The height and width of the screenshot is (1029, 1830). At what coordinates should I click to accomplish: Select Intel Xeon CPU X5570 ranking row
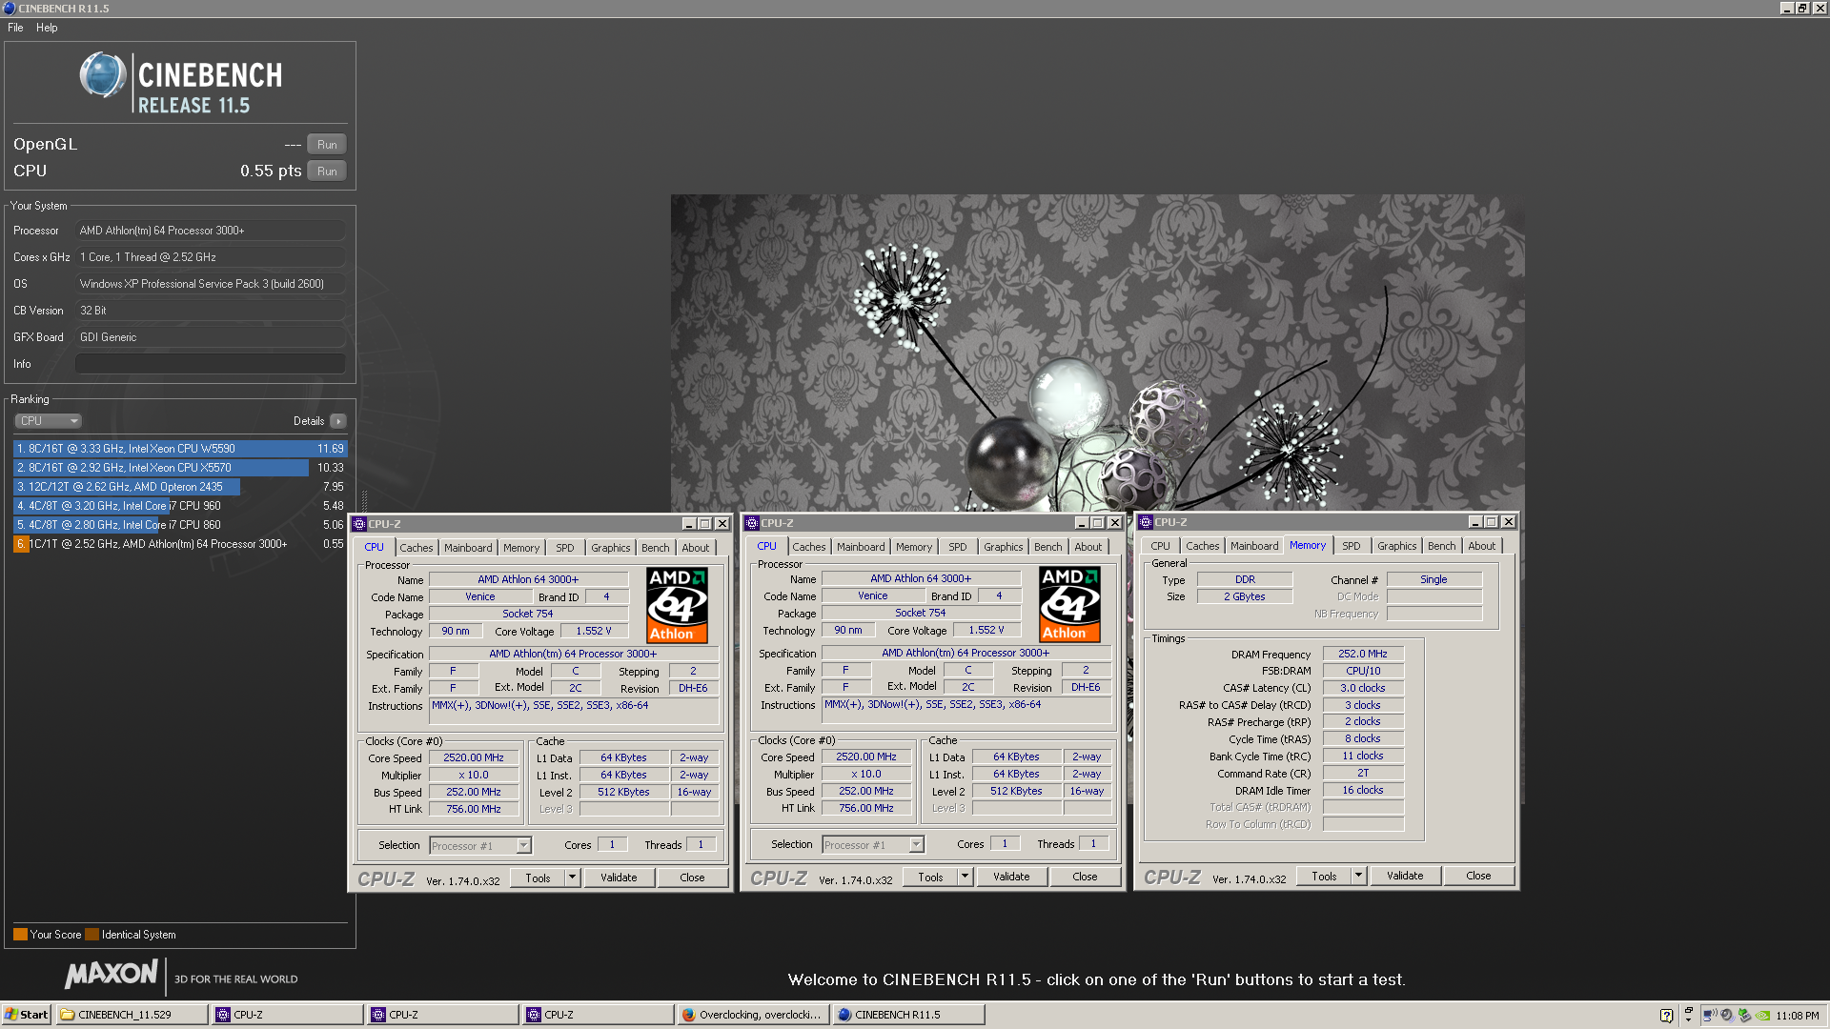180,468
